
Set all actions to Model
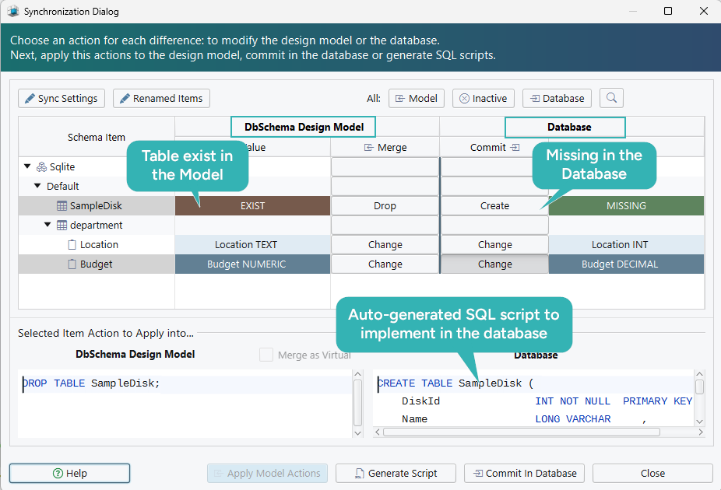coord(416,98)
